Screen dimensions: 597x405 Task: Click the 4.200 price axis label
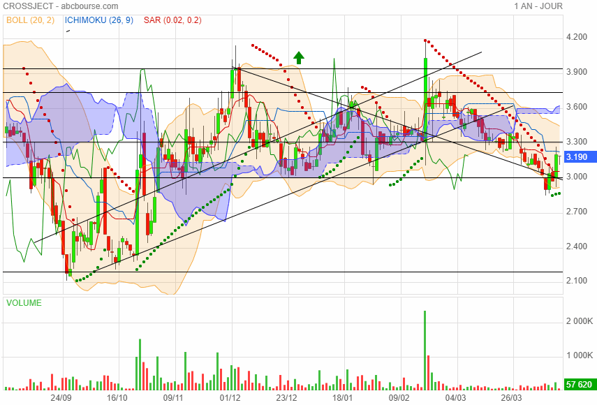click(577, 37)
